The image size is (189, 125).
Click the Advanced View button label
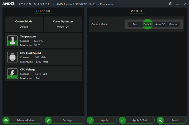tap(25, 120)
